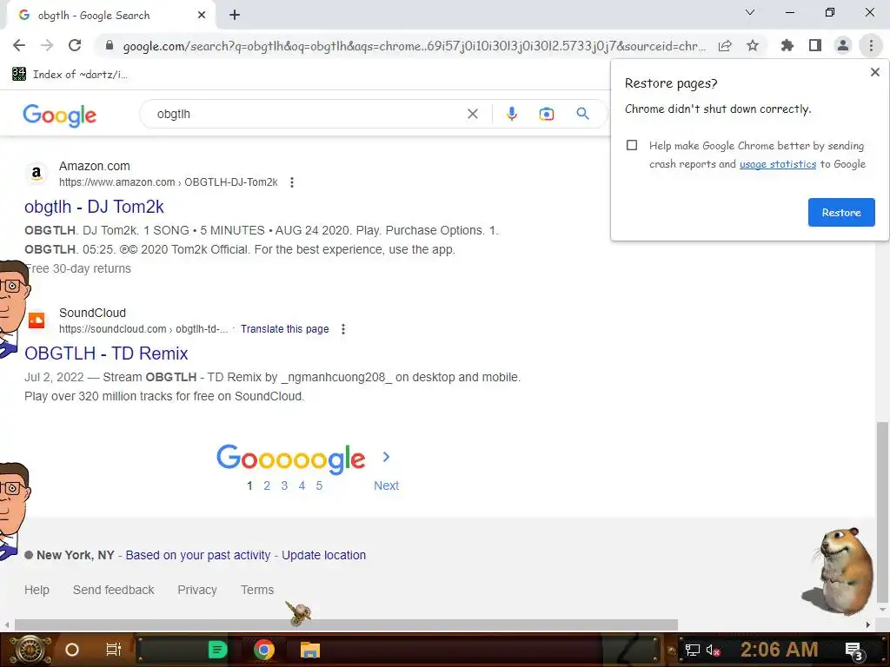Click the hamster desktop character

point(840,571)
